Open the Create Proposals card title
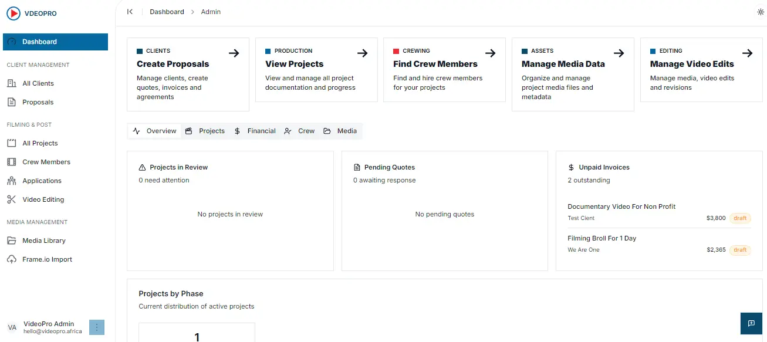Image resolution: width=767 pixels, height=342 pixels. 173,64
